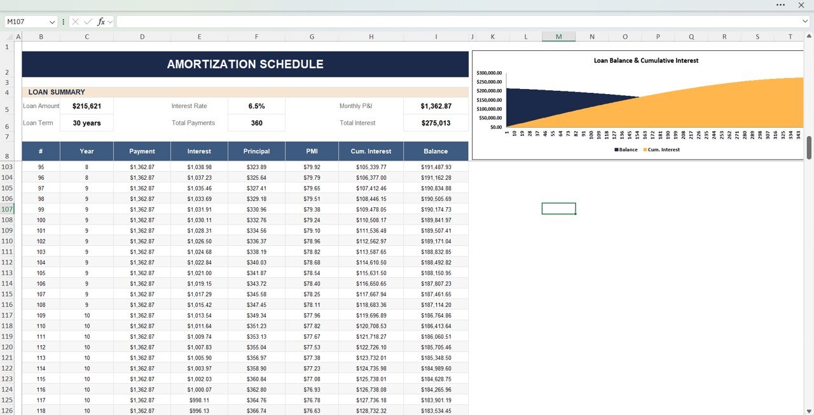Viewport: 814px width, 415px height.
Task: Click the Loan Amount value $215,621
Action: point(85,105)
